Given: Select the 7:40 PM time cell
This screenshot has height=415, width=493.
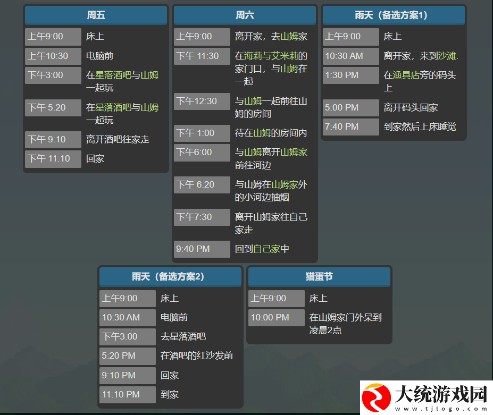Looking at the screenshot, I should (x=351, y=126).
